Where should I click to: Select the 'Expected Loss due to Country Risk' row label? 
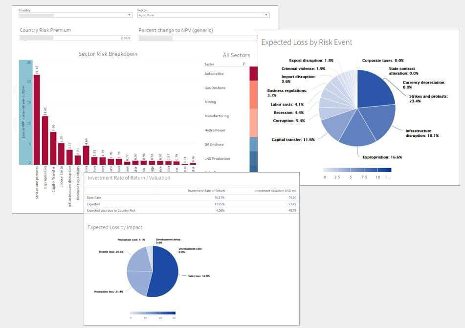click(111, 211)
